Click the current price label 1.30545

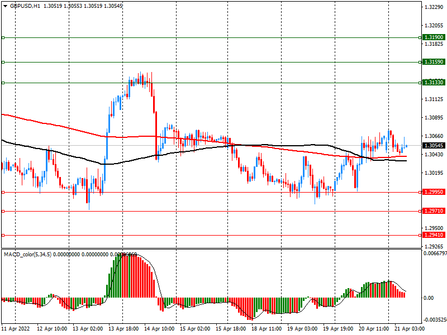tap(434, 146)
